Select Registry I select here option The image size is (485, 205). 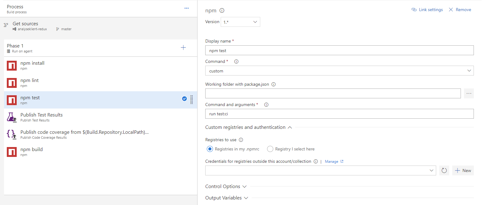click(x=270, y=149)
